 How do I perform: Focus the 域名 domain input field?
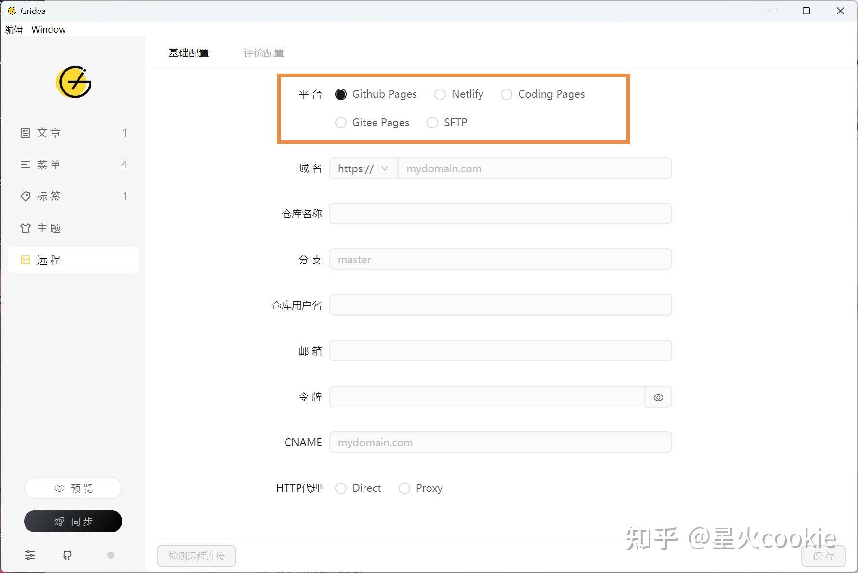(x=534, y=168)
